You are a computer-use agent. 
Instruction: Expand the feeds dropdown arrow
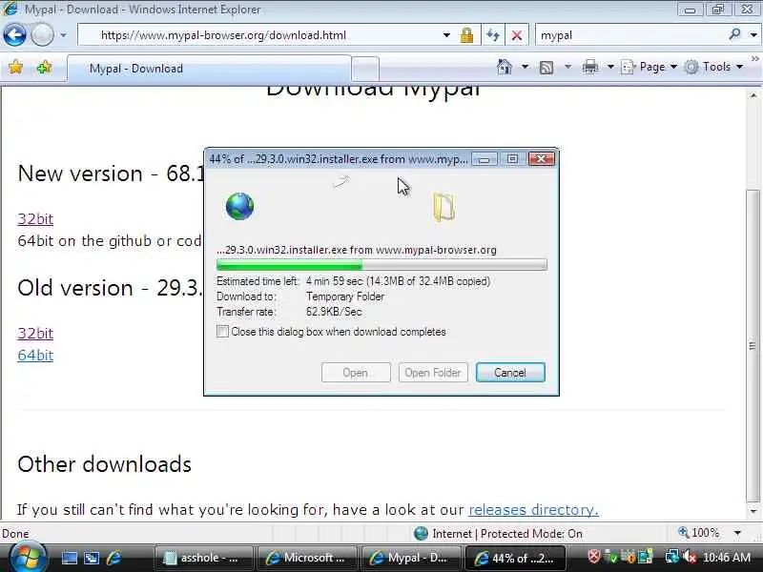(x=567, y=67)
